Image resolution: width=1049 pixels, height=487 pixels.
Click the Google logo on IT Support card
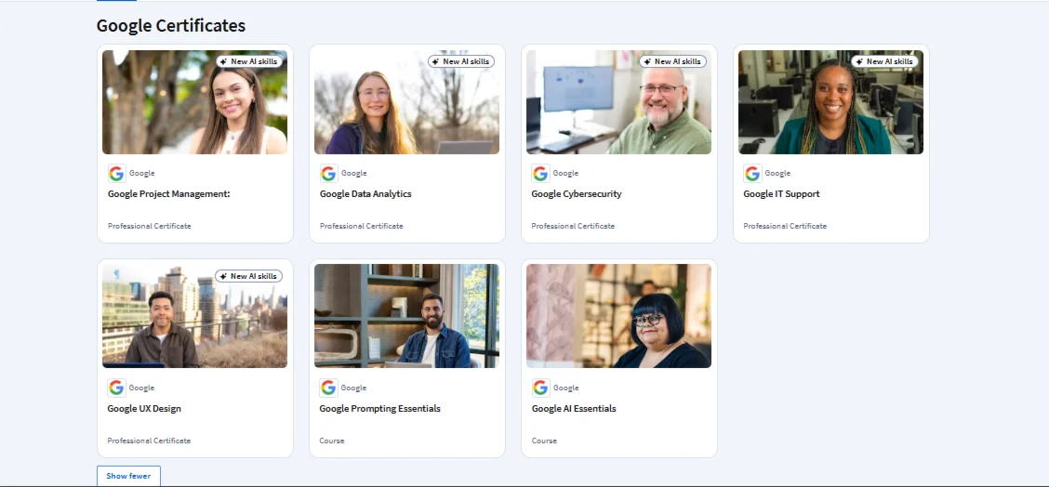tap(752, 173)
